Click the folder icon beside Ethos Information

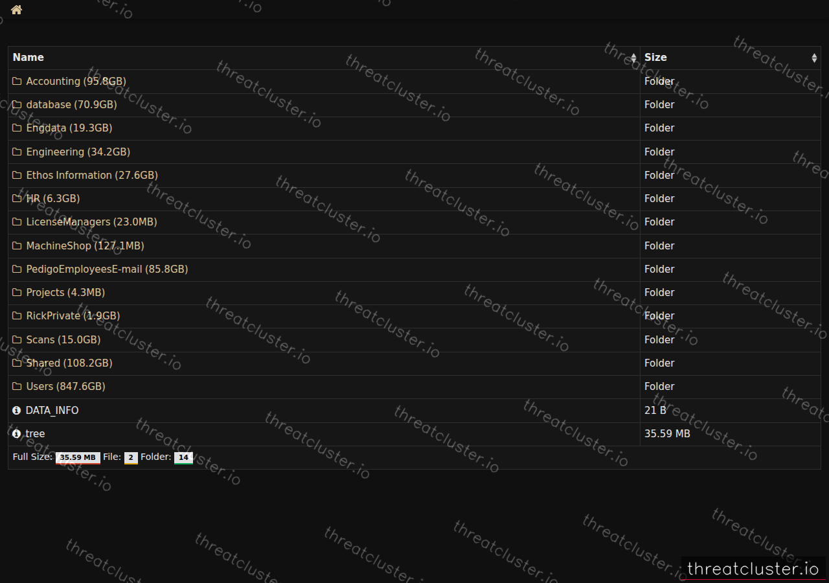[17, 175]
